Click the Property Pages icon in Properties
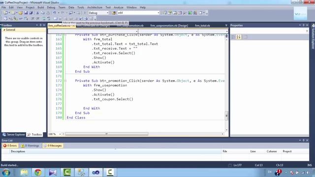 (245, 37)
